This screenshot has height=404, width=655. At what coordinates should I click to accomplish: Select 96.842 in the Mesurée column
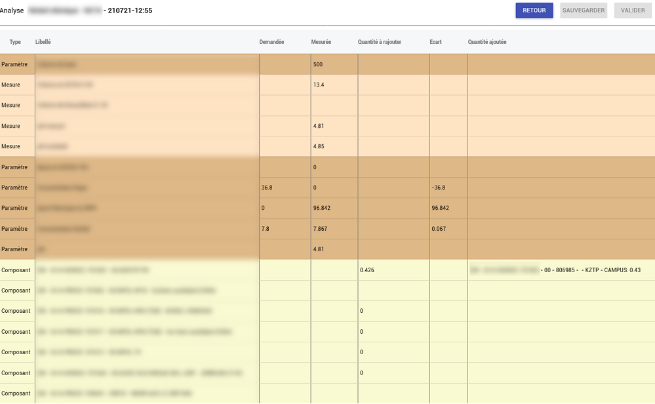(322, 208)
